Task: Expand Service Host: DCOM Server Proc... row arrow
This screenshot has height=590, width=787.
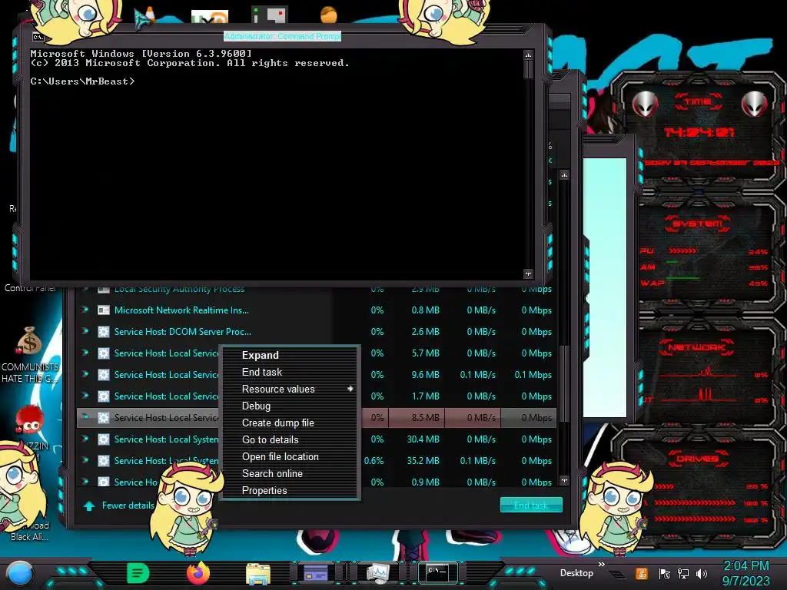Action: click(x=85, y=331)
